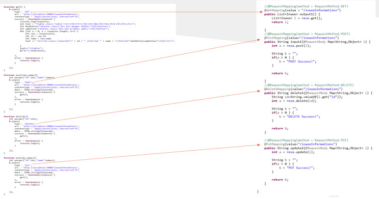Click the 'for (let a = 0;' loop line
Image resolution: width=379 pixels, height=199 pixels.
(x=49, y=31)
